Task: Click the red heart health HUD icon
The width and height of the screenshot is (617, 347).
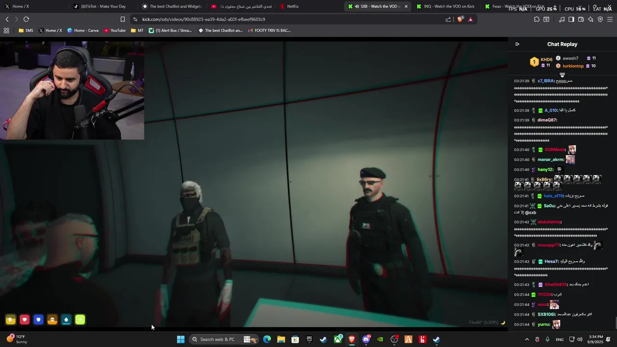Action: click(x=25, y=320)
